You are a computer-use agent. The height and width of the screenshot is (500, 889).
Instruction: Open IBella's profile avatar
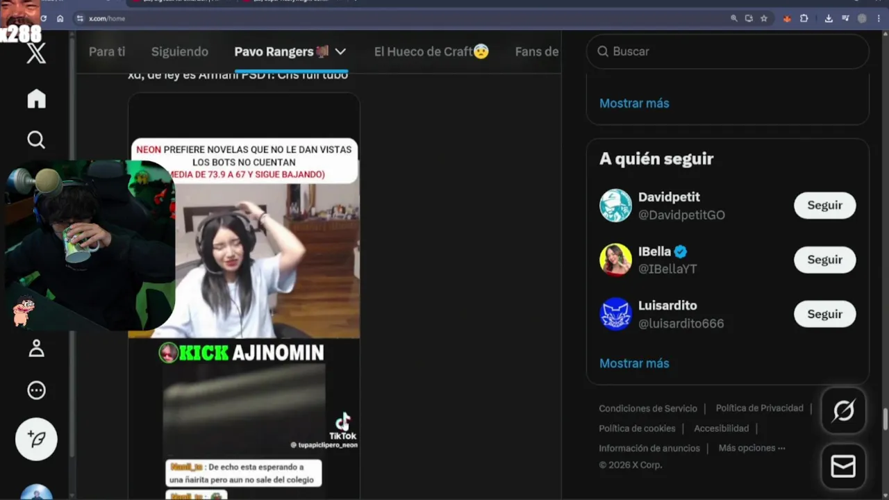tap(615, 260)
